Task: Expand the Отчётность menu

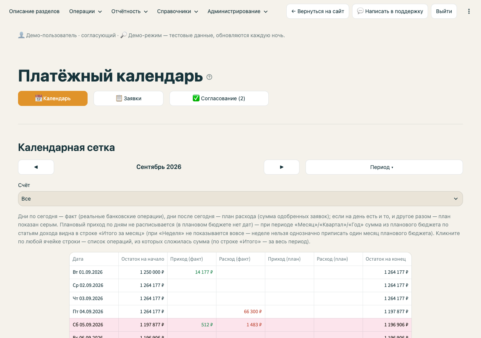Action: pyautogui.click(x=130, y=11)
